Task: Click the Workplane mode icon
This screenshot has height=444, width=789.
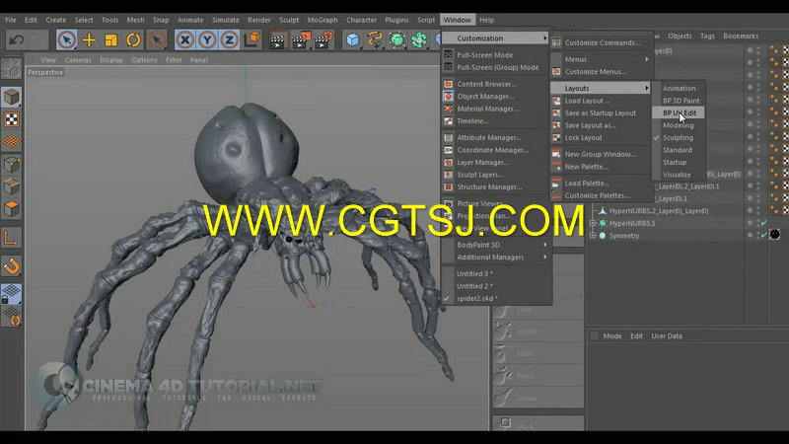Action: (11, 141)
